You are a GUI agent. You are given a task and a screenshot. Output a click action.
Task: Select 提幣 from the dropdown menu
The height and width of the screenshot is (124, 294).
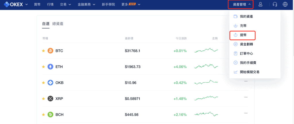tap(243, 35)
